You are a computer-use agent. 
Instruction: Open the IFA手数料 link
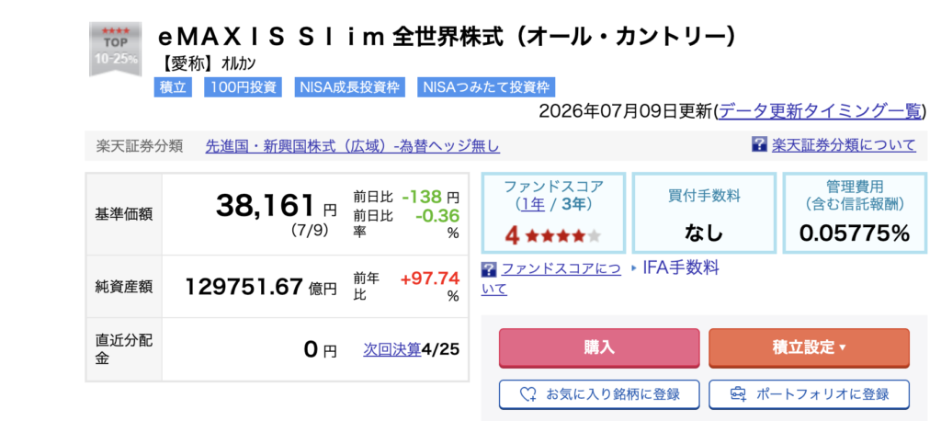tap(681, 268)
